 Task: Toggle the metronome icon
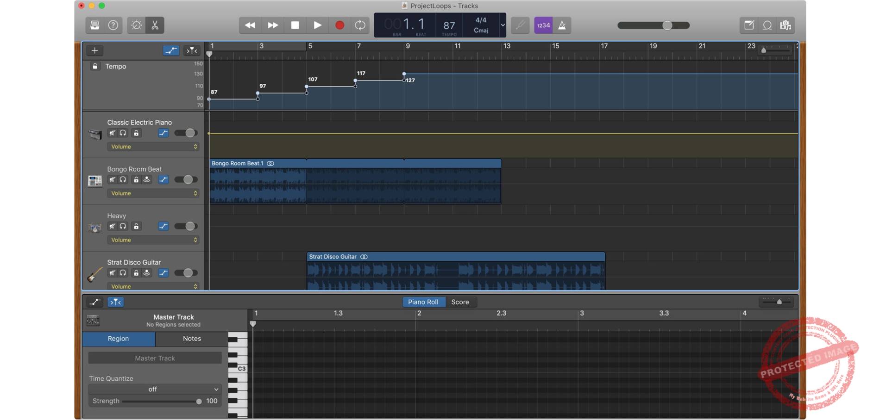tap(562, 25)
